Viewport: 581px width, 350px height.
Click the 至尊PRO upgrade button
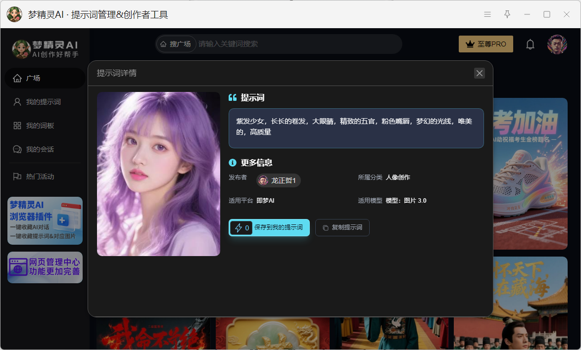(486, 44)
